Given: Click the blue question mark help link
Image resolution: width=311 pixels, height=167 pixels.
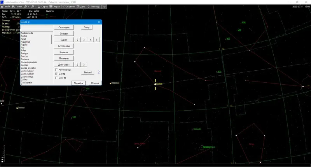Looking at the screenshot, I should 99,72.
